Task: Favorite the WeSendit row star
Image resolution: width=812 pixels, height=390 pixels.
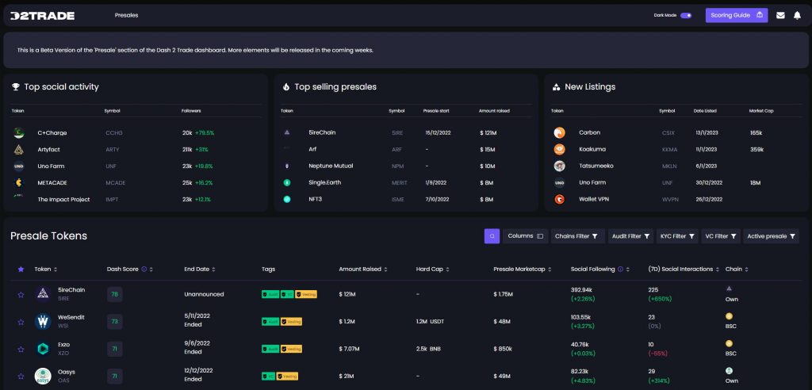Action: tap(21, 322)
